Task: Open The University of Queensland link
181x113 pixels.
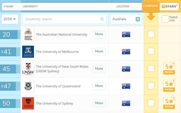Action: (x=58, y=86)
